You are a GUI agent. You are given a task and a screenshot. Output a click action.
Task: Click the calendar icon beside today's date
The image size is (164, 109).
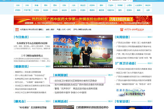click(x=17, y=29)
